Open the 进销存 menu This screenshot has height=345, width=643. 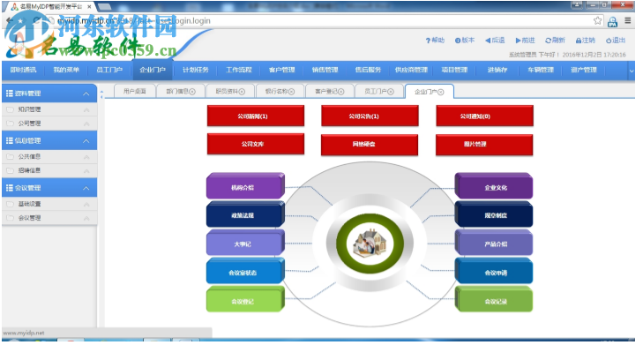tap(497, 71)
